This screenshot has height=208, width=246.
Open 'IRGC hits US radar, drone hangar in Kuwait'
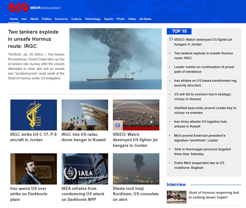[84, 137]
